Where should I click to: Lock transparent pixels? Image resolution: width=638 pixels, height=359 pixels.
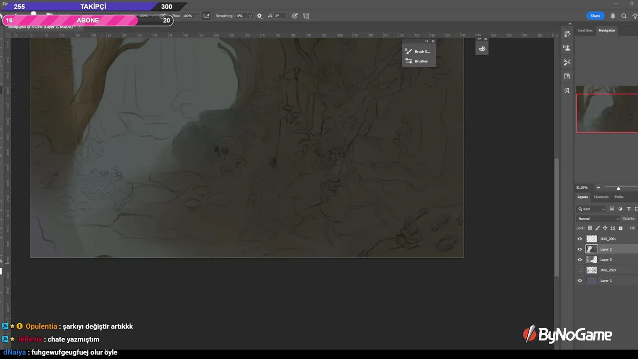coord(590,228)
